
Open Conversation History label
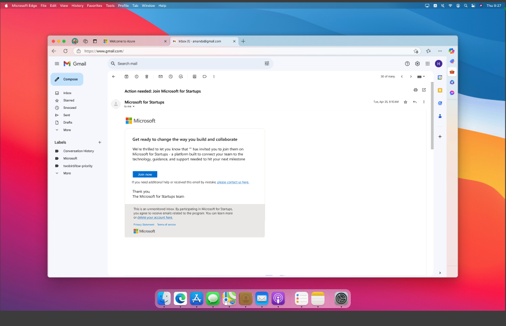78,151
